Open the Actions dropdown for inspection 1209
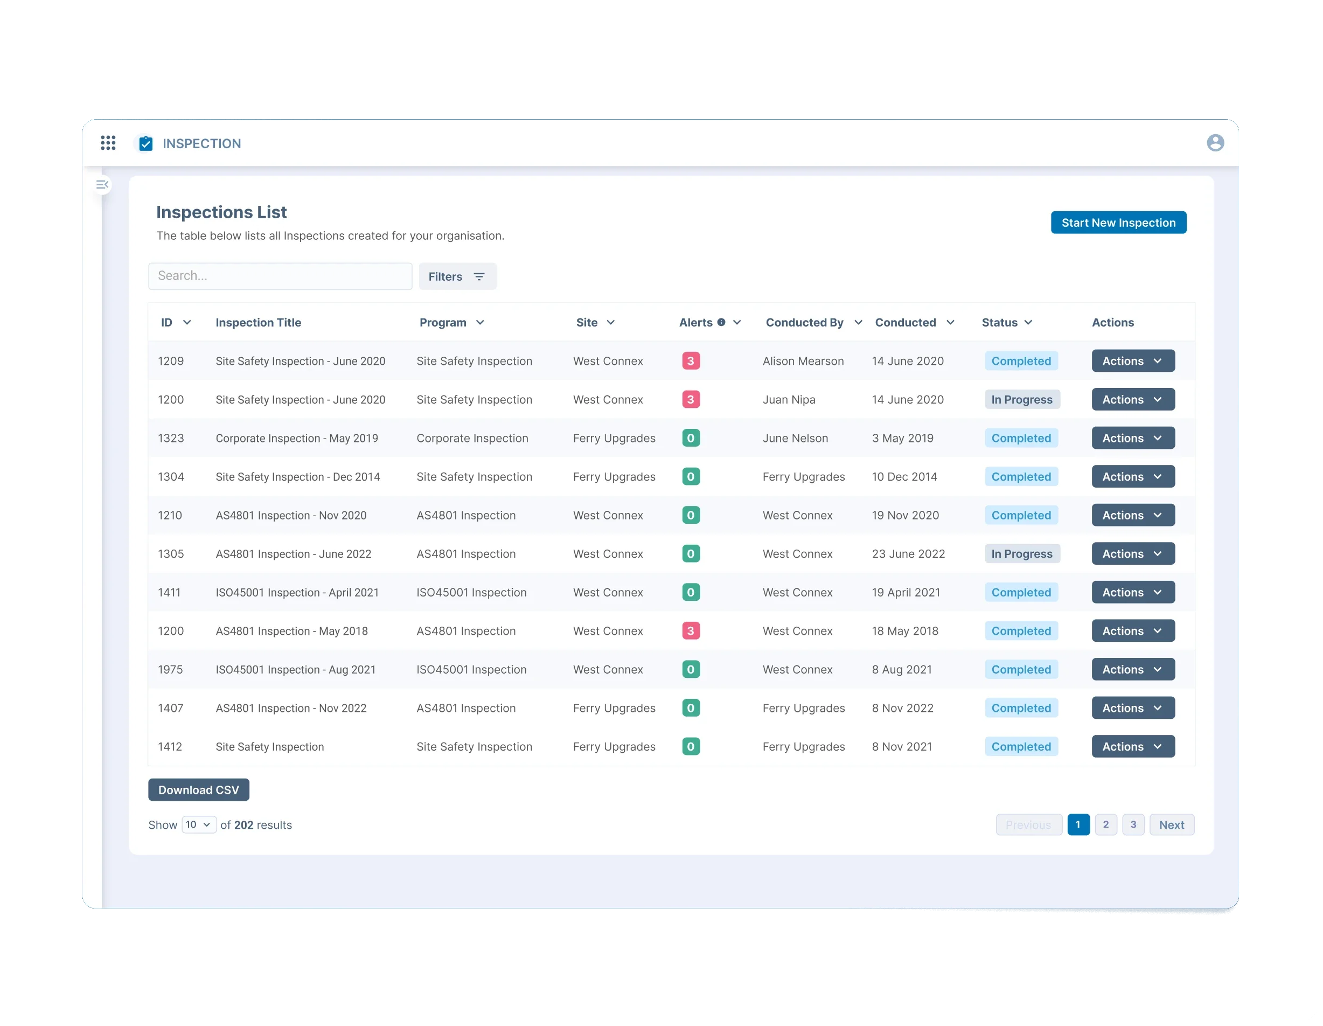This screenshot has width=1323, height=1026. [x=1132, y=361]
